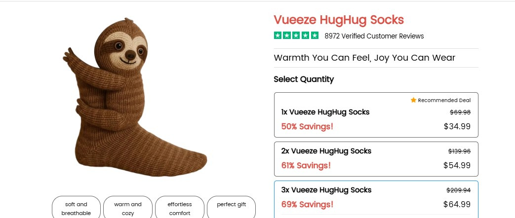Screen dimensions: 515x218
Task: Click the soft and breathable tag
Action: pyautogui.click(x=76, y=208)
